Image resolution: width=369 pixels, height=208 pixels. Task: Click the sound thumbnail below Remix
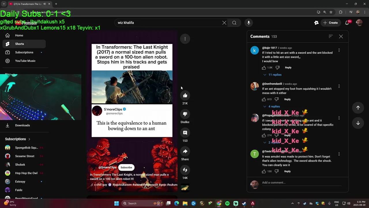pyautogui.click(x=185, y=188)
